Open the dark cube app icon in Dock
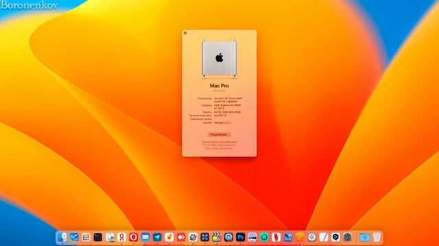 click(x=335, y=237)
